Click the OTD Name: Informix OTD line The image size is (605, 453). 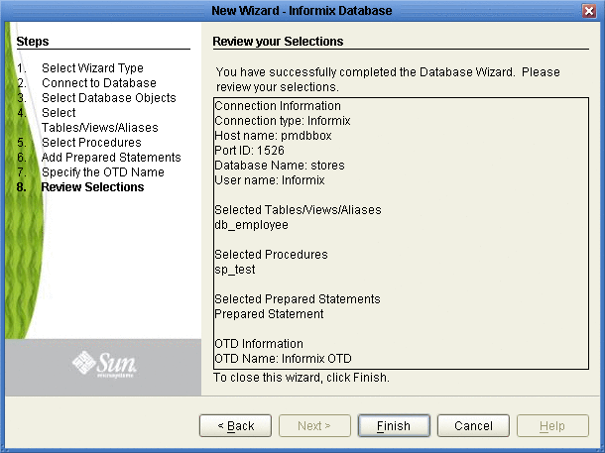(x=284, y=359)
